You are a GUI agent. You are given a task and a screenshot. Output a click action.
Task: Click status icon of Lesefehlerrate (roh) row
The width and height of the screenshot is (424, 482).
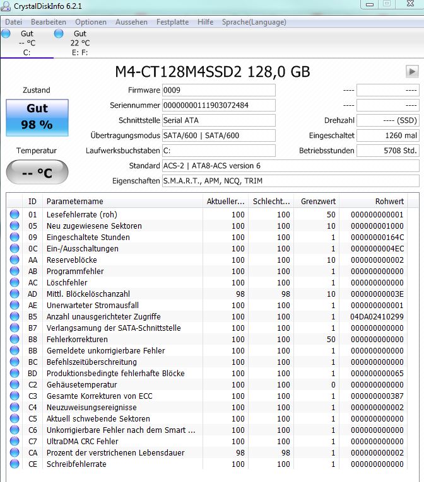[15, 214]
